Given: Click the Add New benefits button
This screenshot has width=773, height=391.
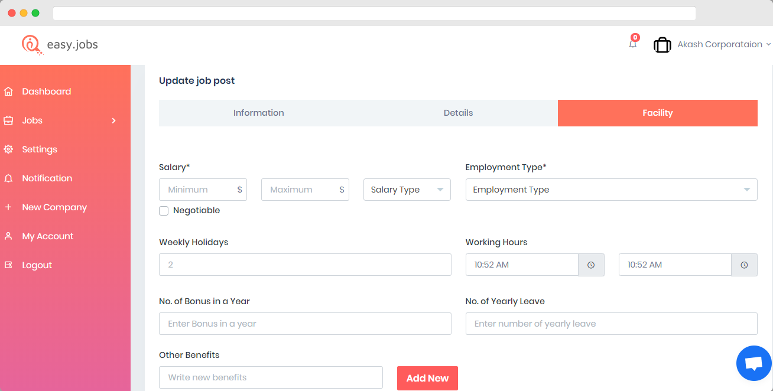Looking at the screenshot, I should 427,378.
